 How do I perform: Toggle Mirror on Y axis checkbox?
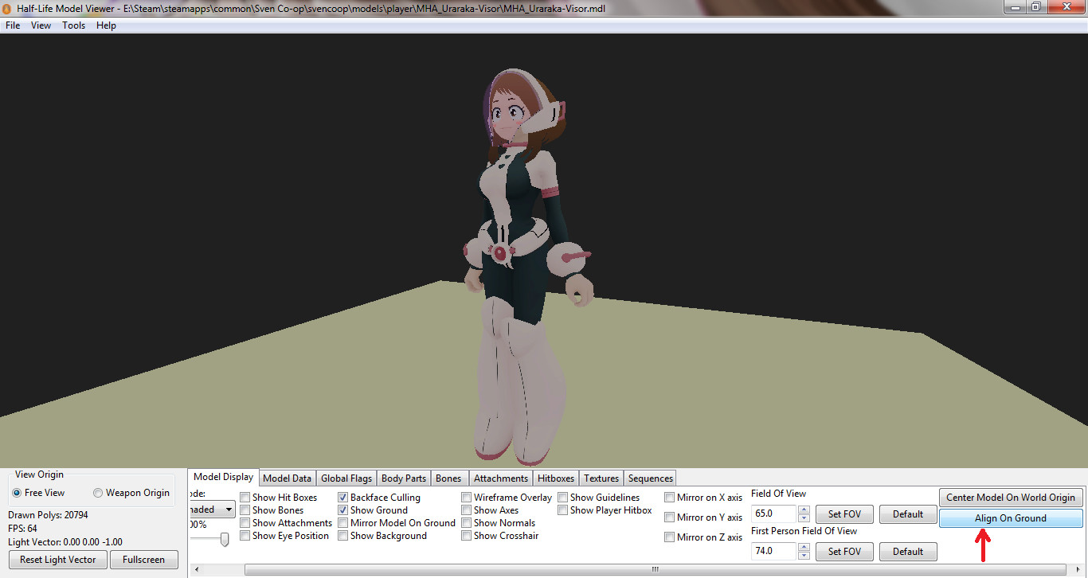point(670,517)
